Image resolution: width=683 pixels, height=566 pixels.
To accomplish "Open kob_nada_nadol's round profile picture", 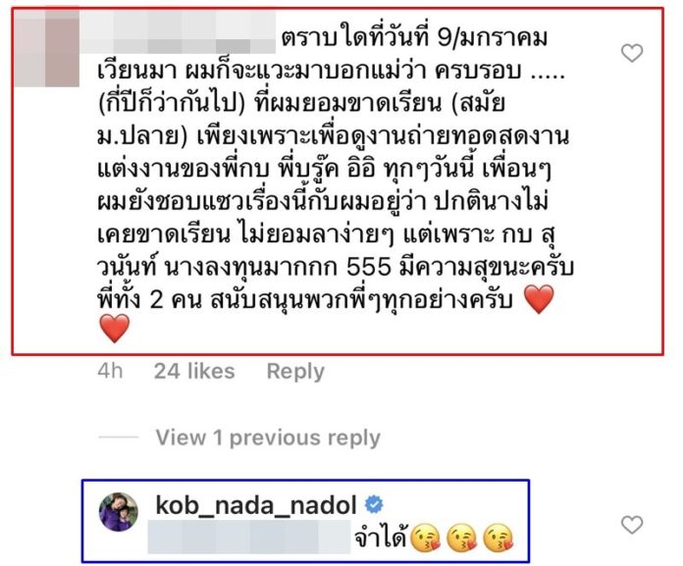I will pyautogui.click(x=119, y=512).
